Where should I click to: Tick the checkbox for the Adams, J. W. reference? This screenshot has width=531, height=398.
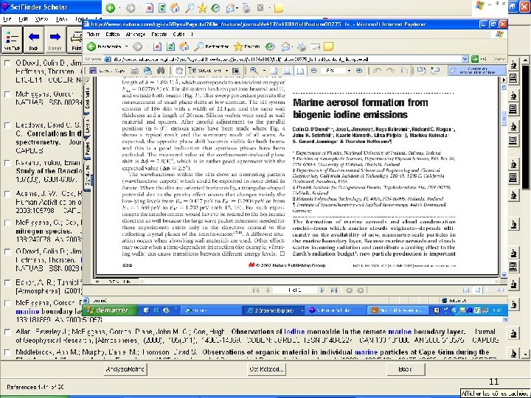pos(7,194)
